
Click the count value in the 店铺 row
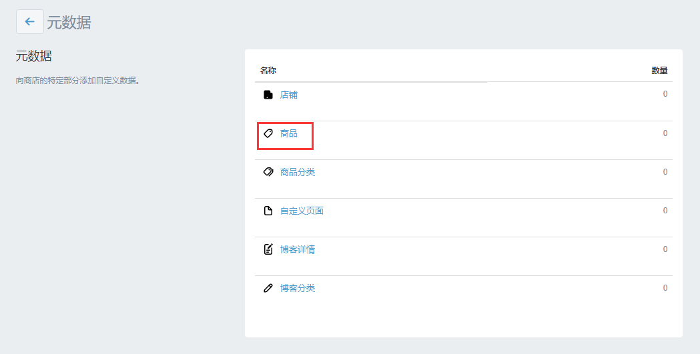(665, 94)
